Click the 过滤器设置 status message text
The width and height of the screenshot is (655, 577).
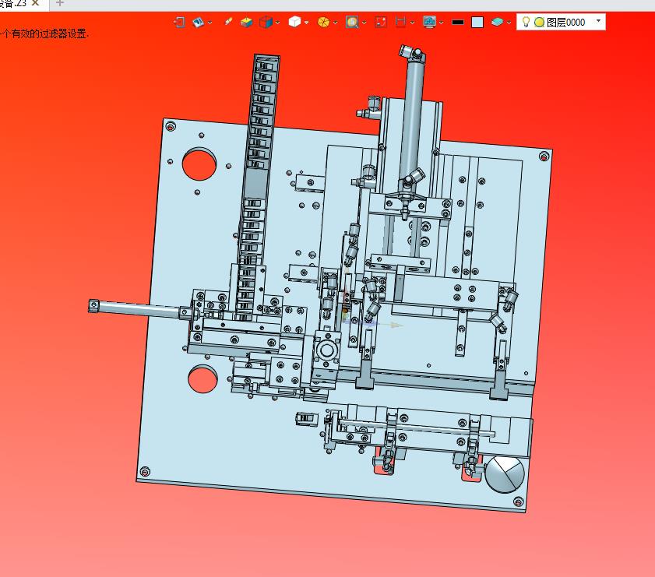click(44, 33)
